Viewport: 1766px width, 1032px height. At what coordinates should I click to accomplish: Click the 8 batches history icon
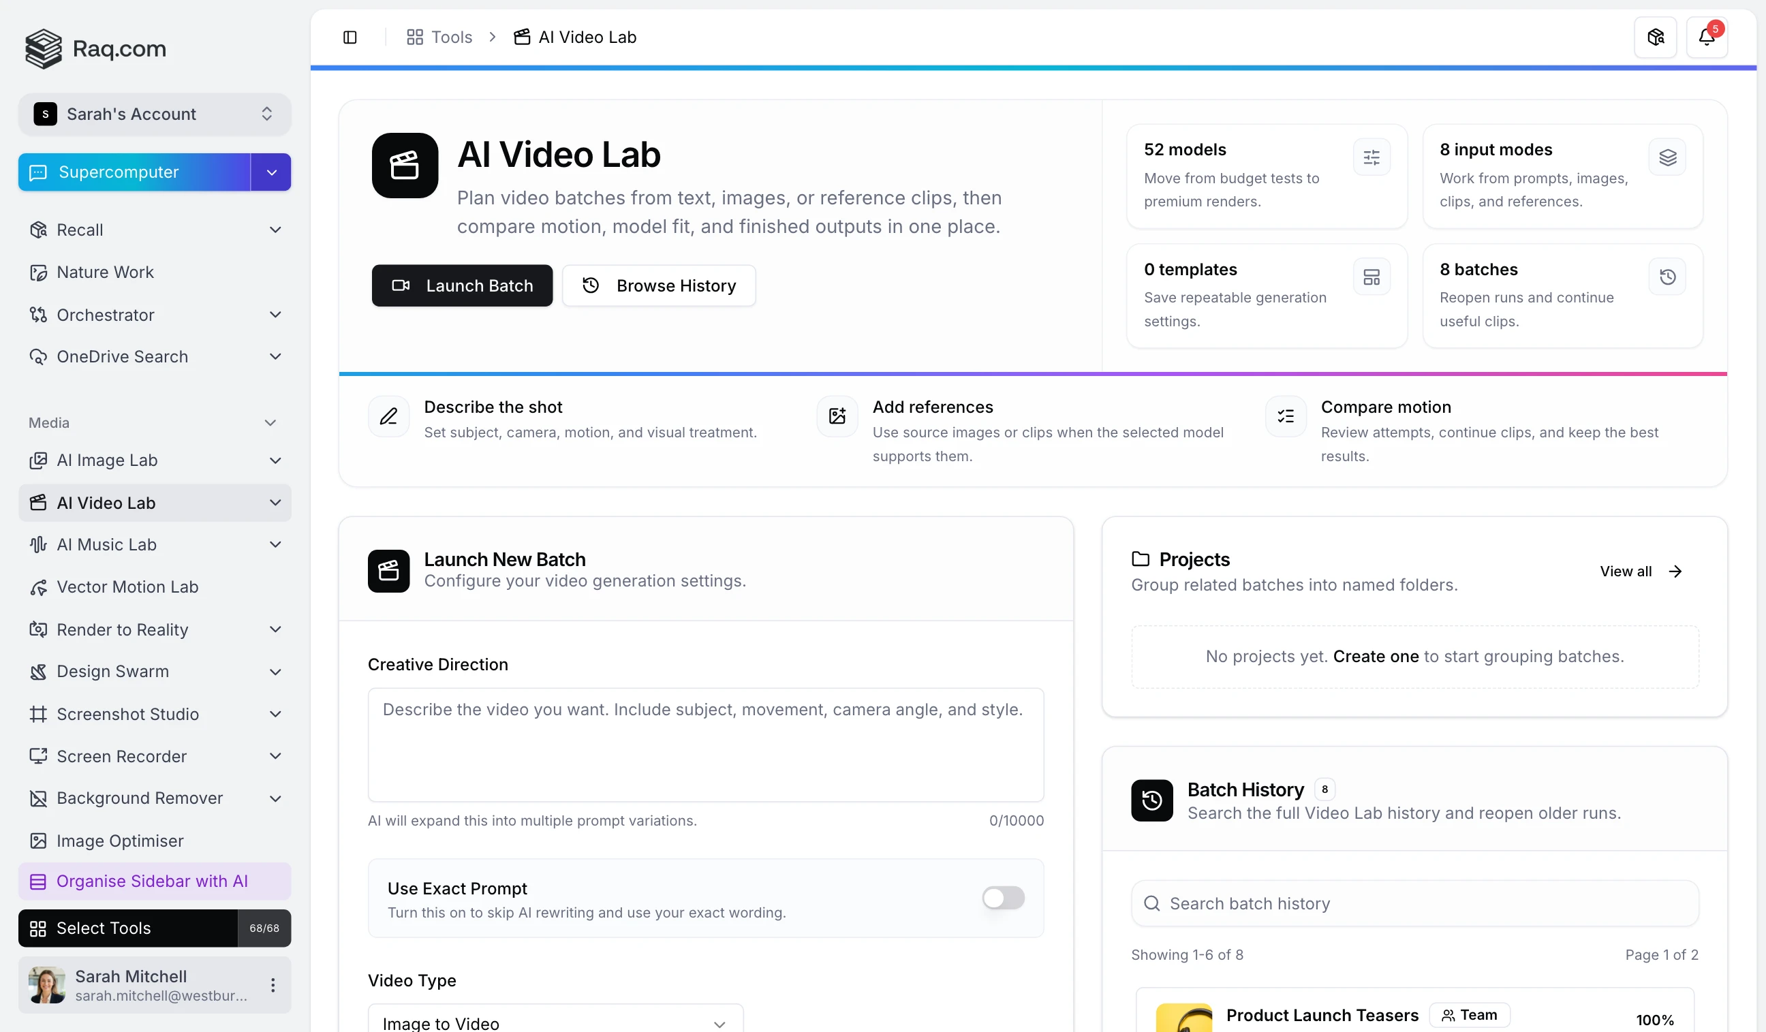1667,277
